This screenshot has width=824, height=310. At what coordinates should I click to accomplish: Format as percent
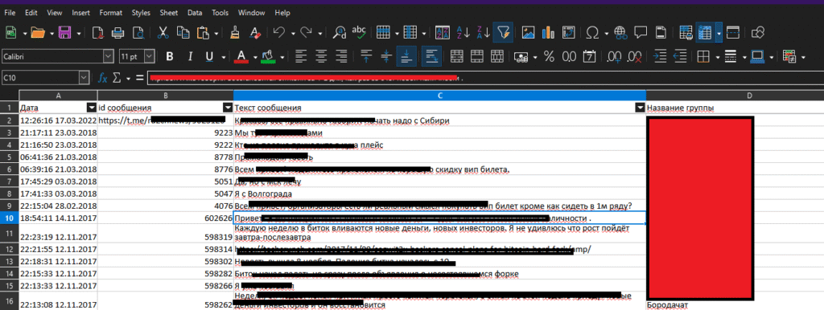tap(549, 56)
